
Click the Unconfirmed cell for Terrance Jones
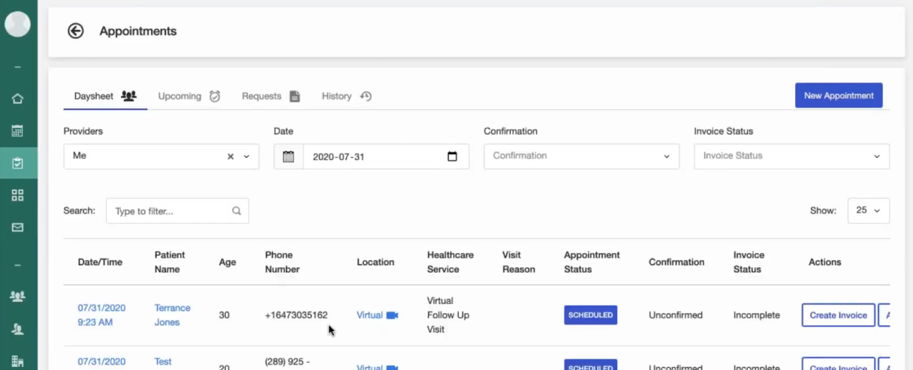tap(676, 315)
